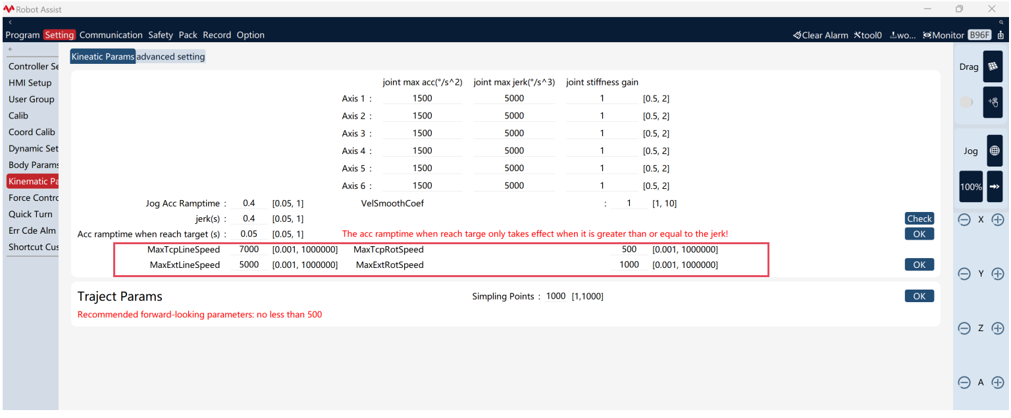Open the tool0 tool selector
The image size is (1011, 418).
click(868, 36)
